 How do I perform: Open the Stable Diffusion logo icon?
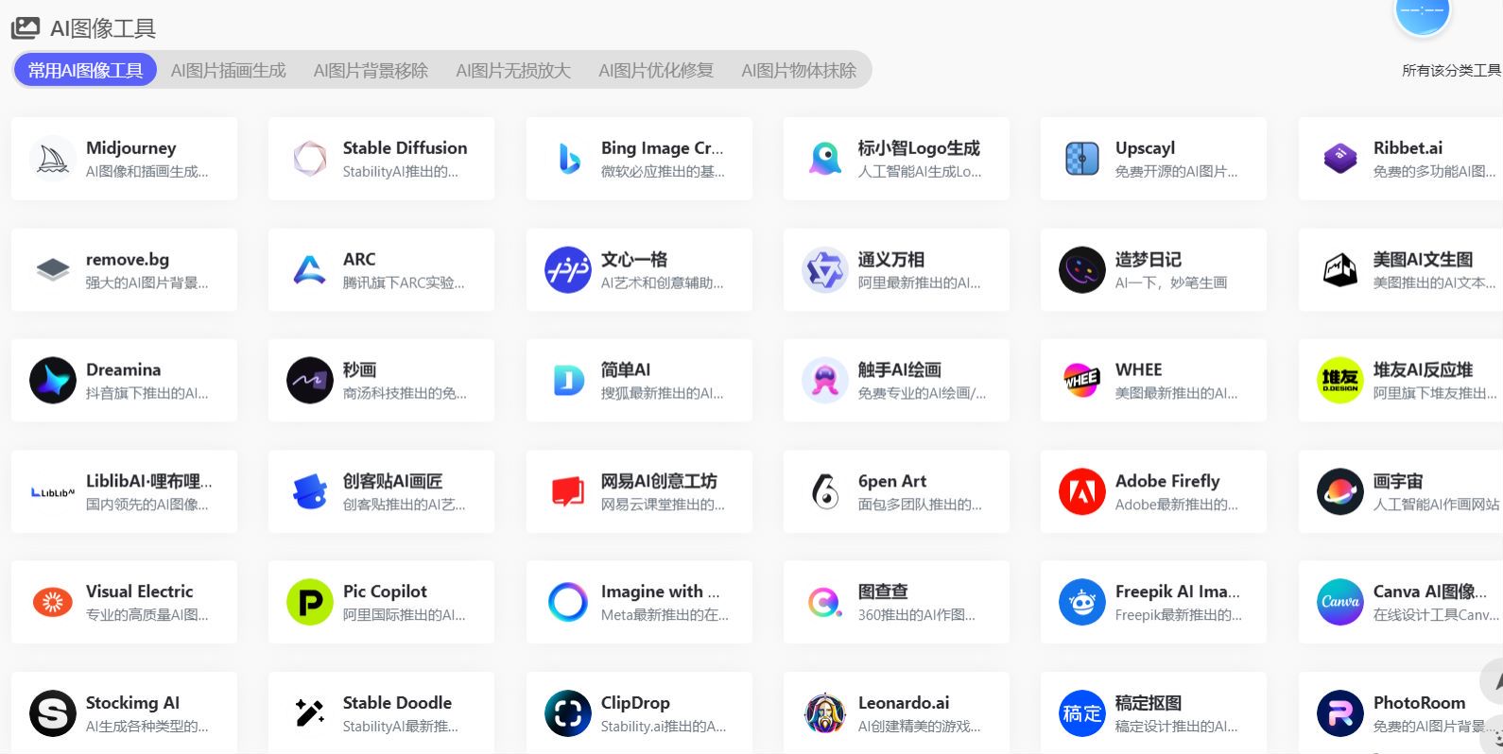coord(310,159)
